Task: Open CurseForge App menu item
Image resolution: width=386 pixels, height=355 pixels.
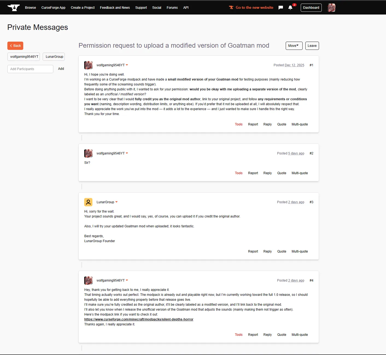Action: coord(53,8)
